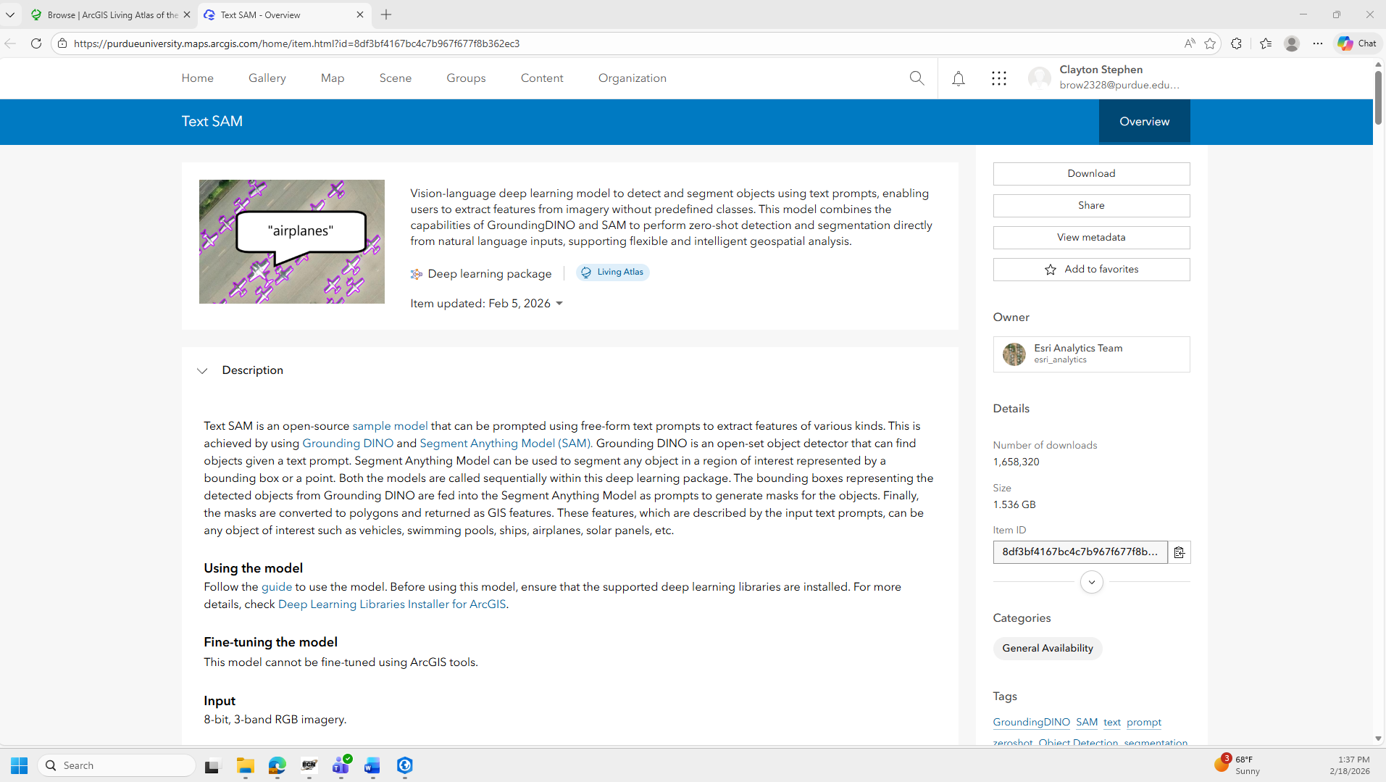The width and height of the screenshot is (1386, 782).
Task: Expand the Item updated date dropdown
Action: tap(559, 303)
